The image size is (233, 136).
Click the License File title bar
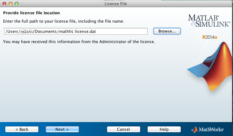116,4
